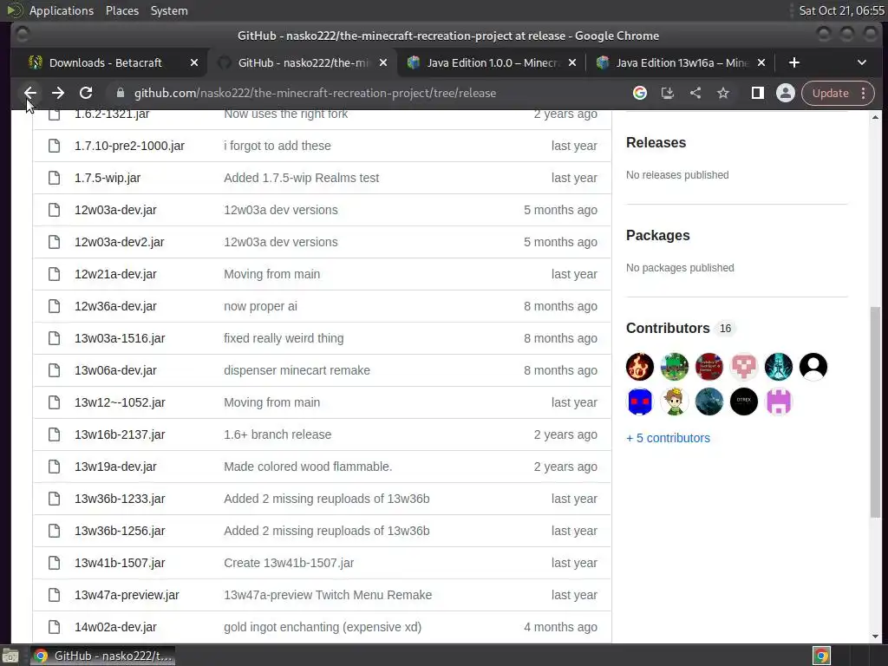This screenshot has height=666, width=888.
Task: Open the pink heart avatar contributor
Action: pos(743,367)
